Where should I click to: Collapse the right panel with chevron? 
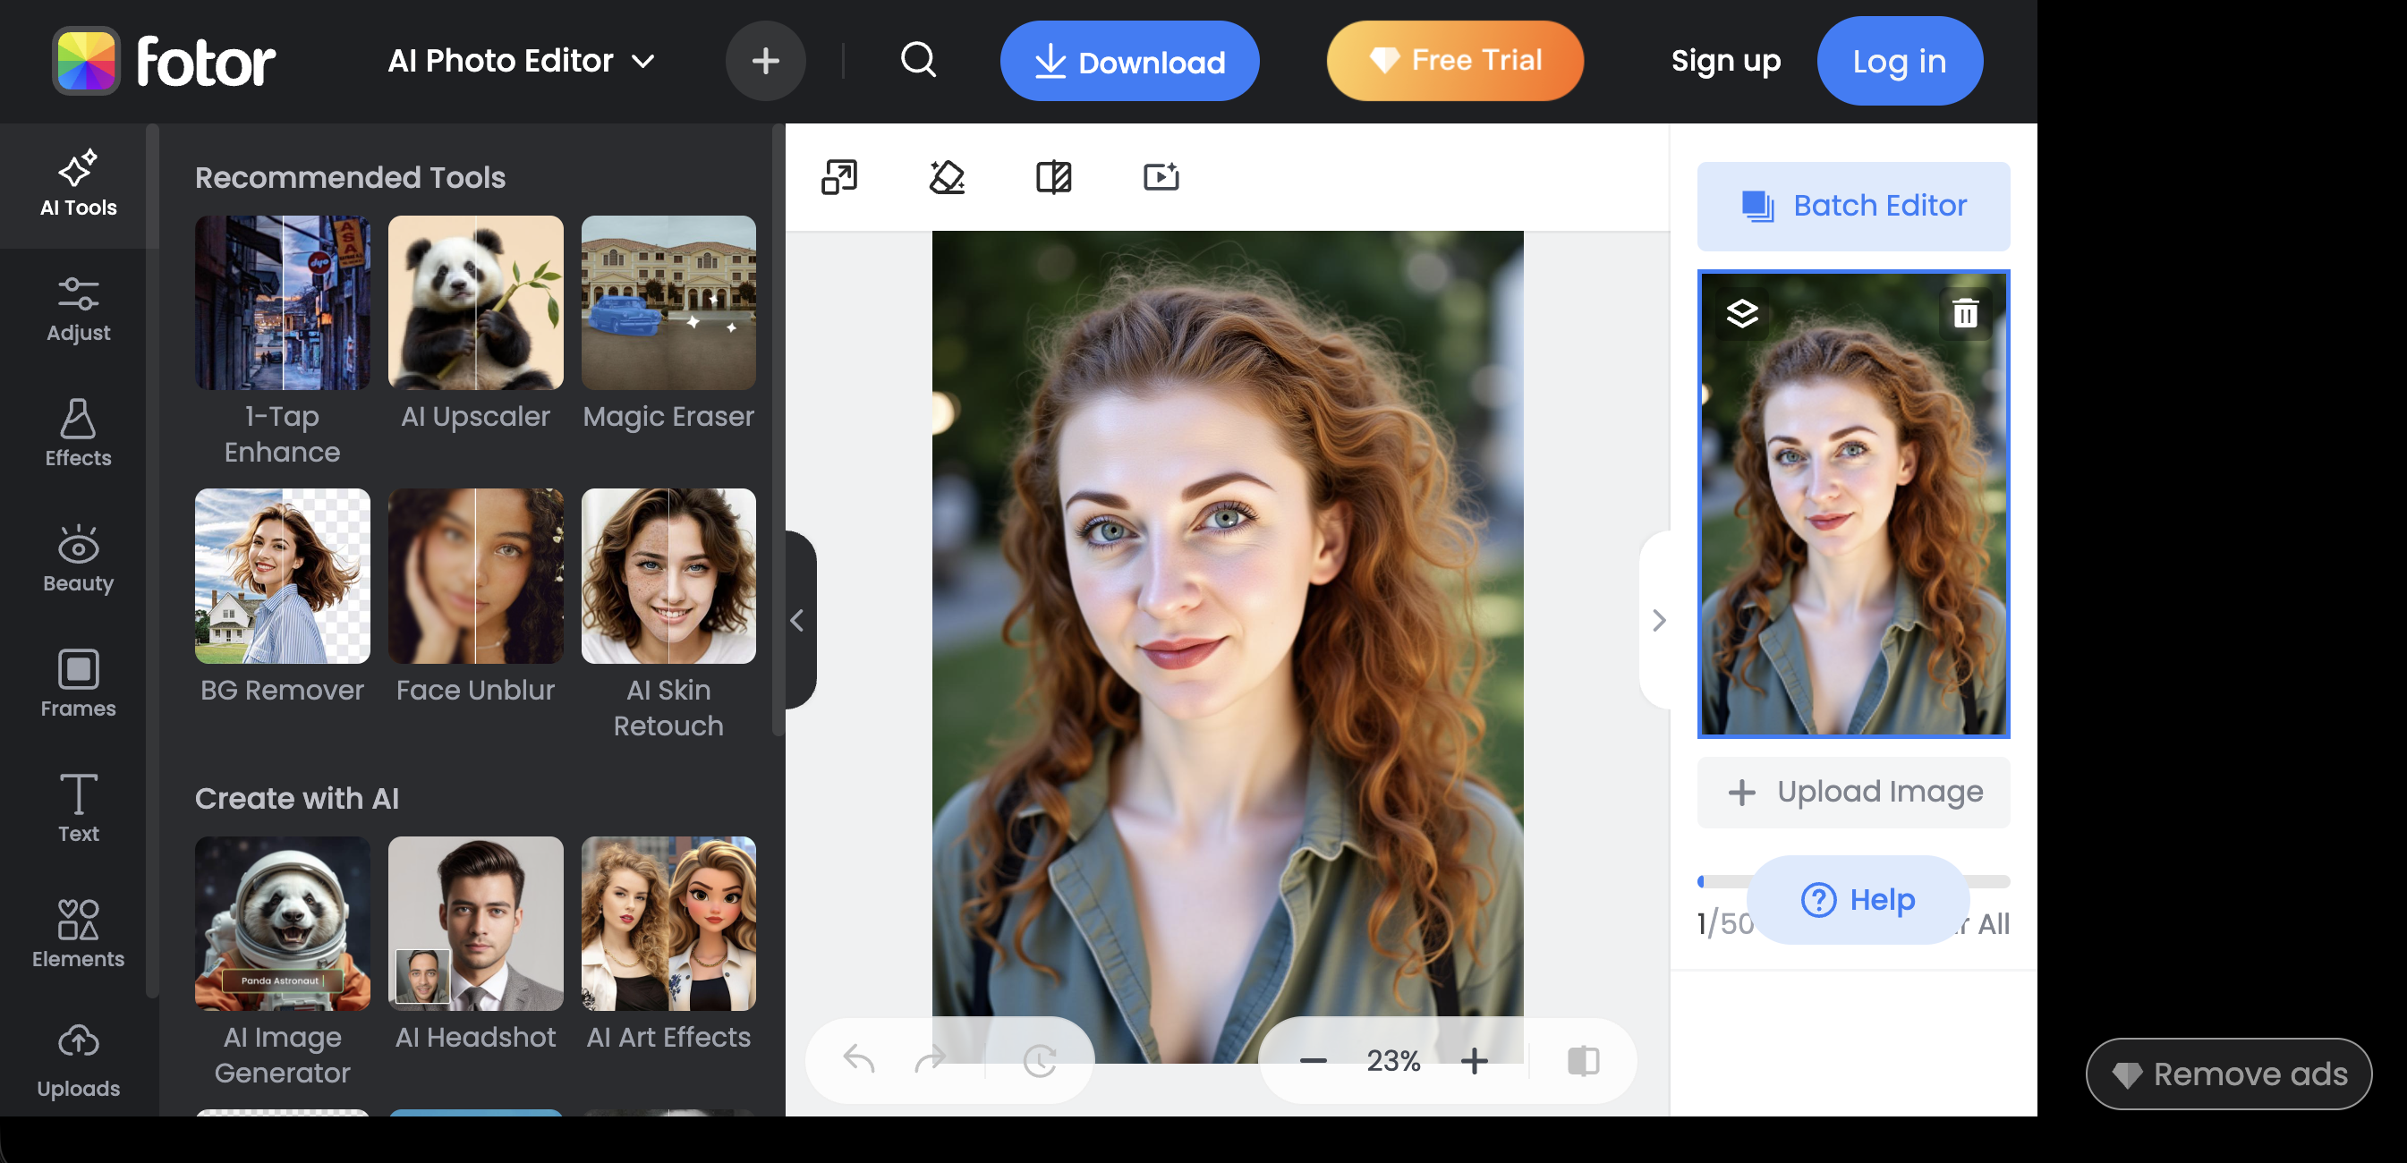1659,620
